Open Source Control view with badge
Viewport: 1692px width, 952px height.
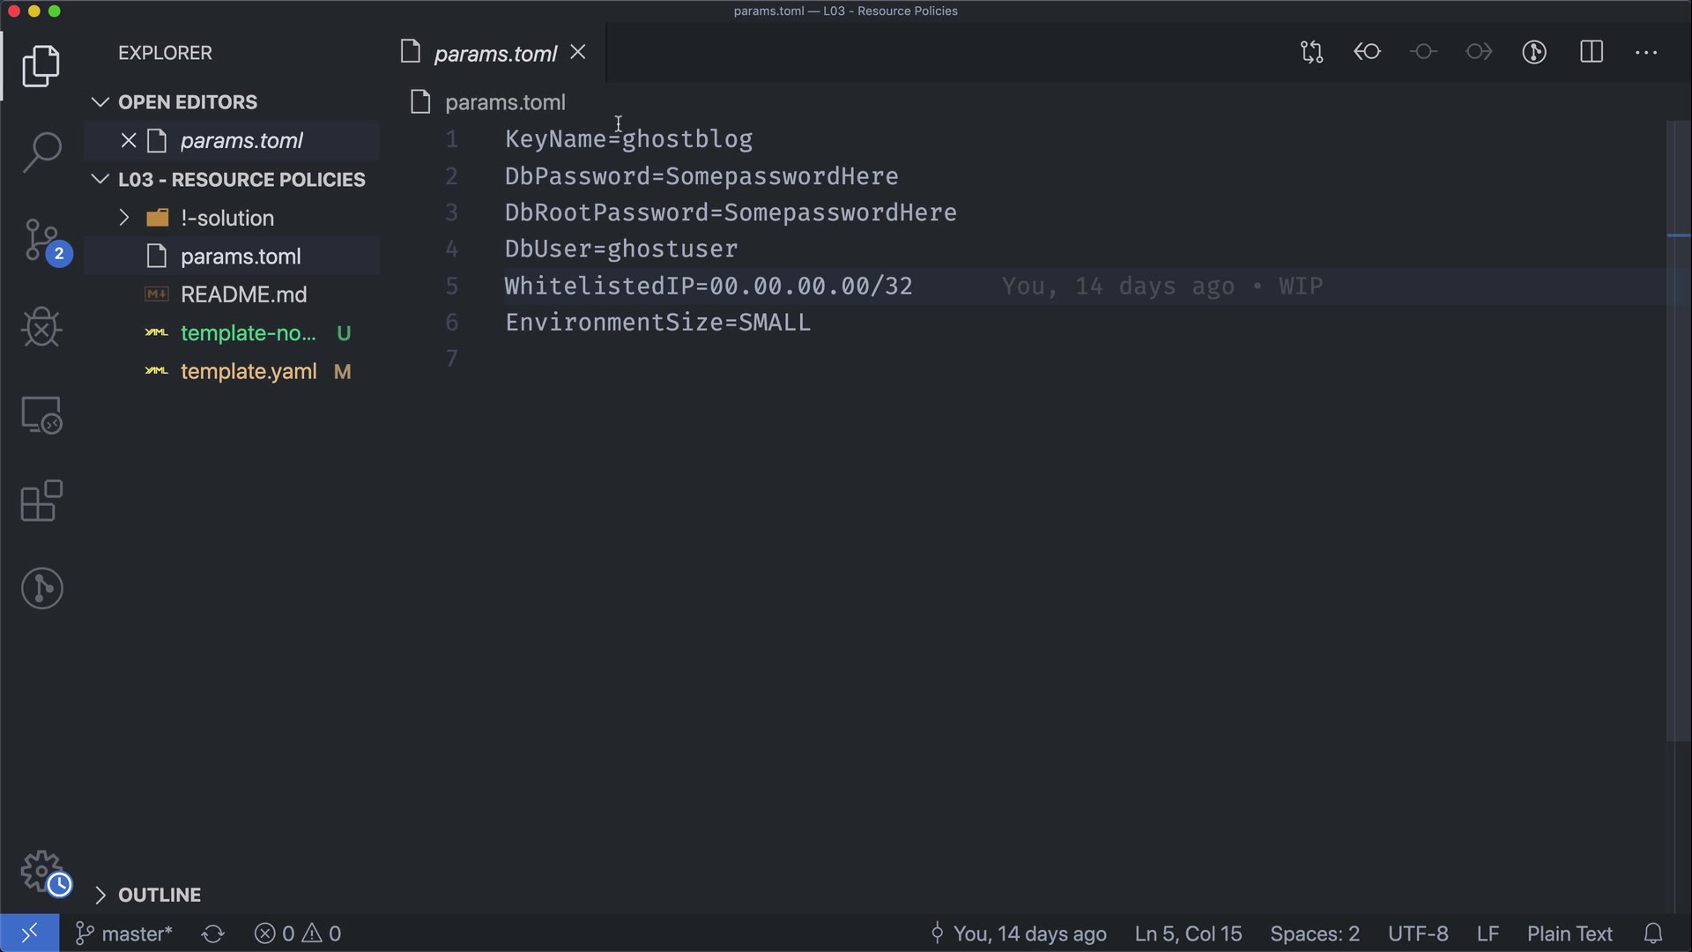pyautogui.click(x=41, y=240)
